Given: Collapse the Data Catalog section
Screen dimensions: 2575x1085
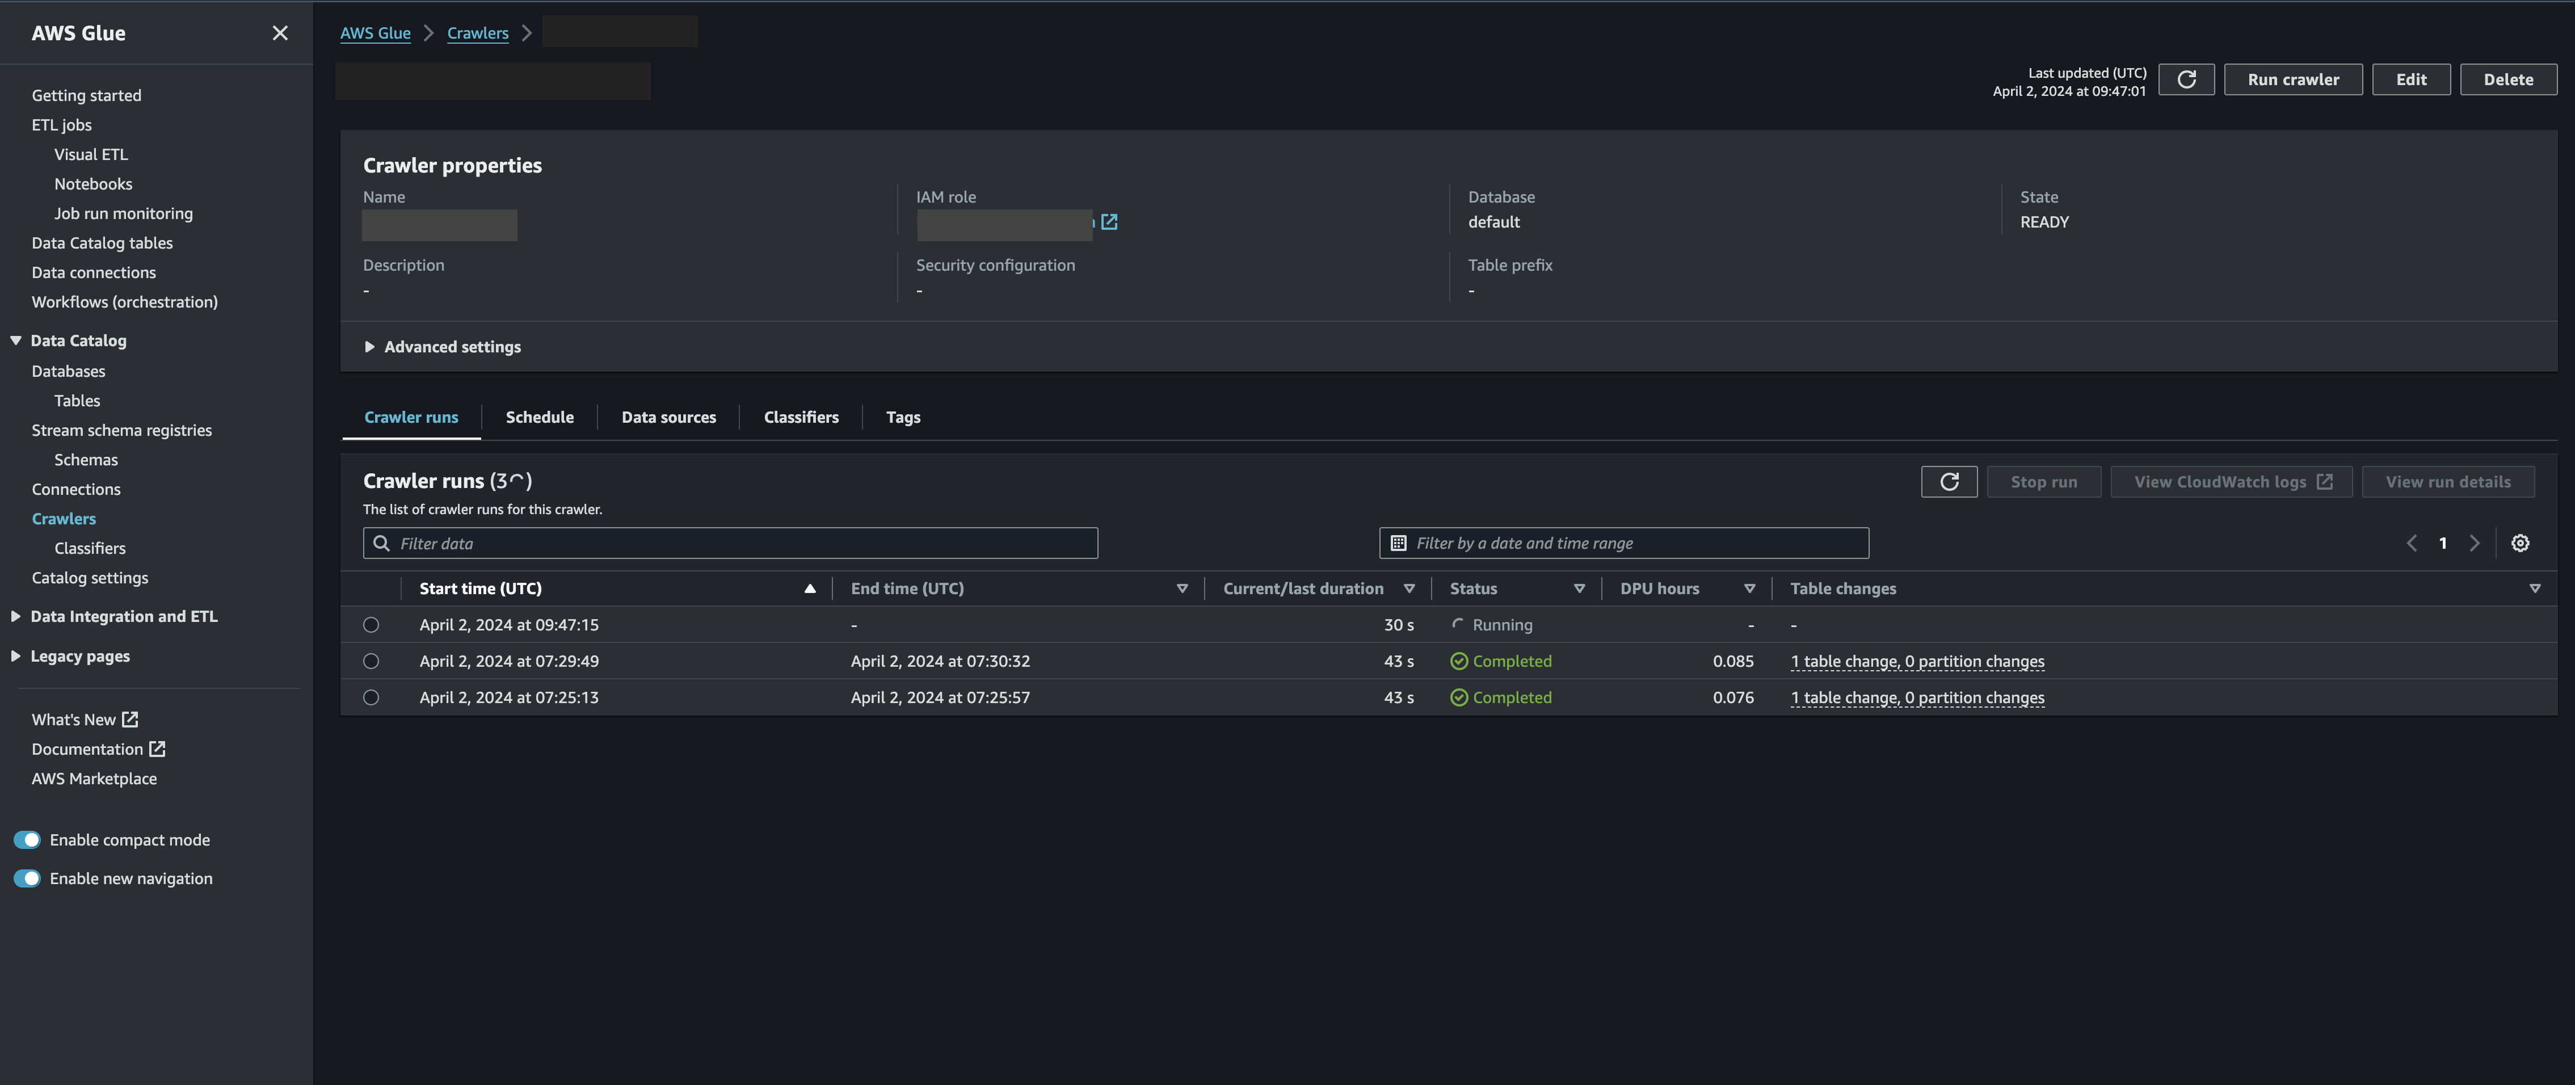Looking at the screenshot, I should [16, 341].
